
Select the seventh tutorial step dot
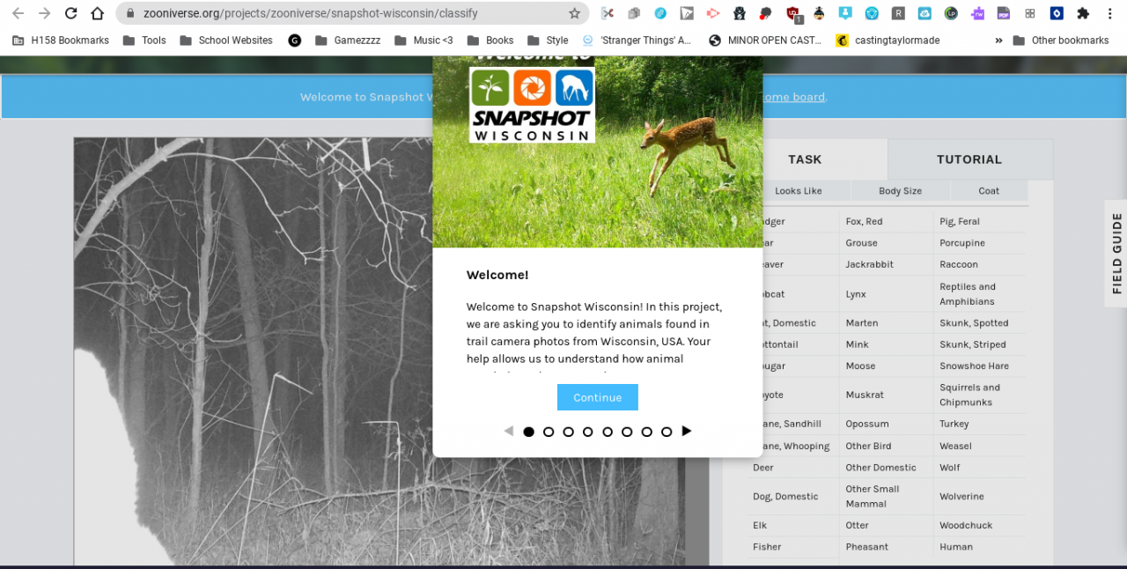pos(646,432)
